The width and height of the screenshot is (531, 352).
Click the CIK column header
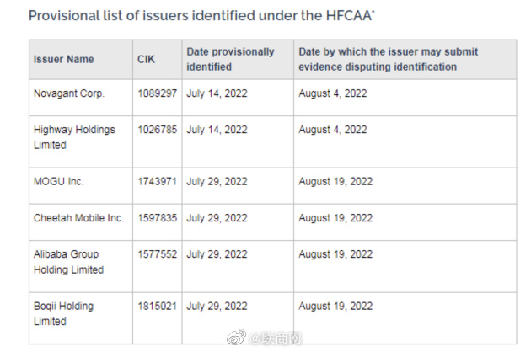[x=146, y=59]
